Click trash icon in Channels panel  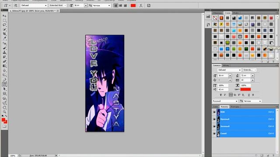tap(273, 155)
